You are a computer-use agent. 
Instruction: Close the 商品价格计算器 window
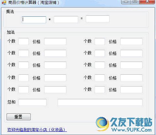147,2
